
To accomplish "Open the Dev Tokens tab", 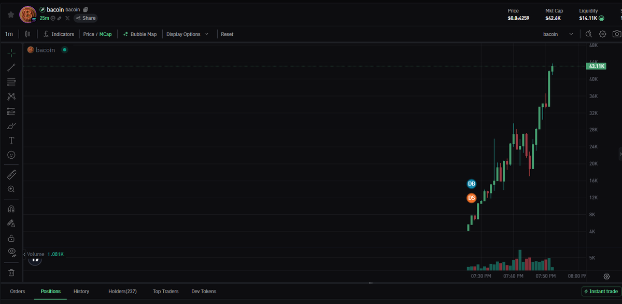I will point(204,292).
